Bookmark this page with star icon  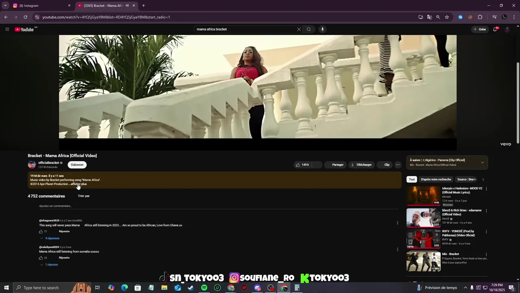tap(447, 17)
